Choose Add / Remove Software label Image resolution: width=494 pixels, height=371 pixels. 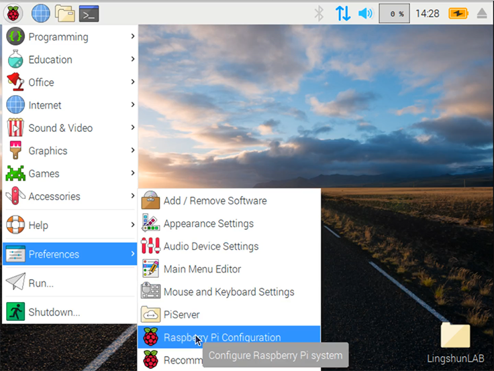pyautogui.click(x=215, y=201)
